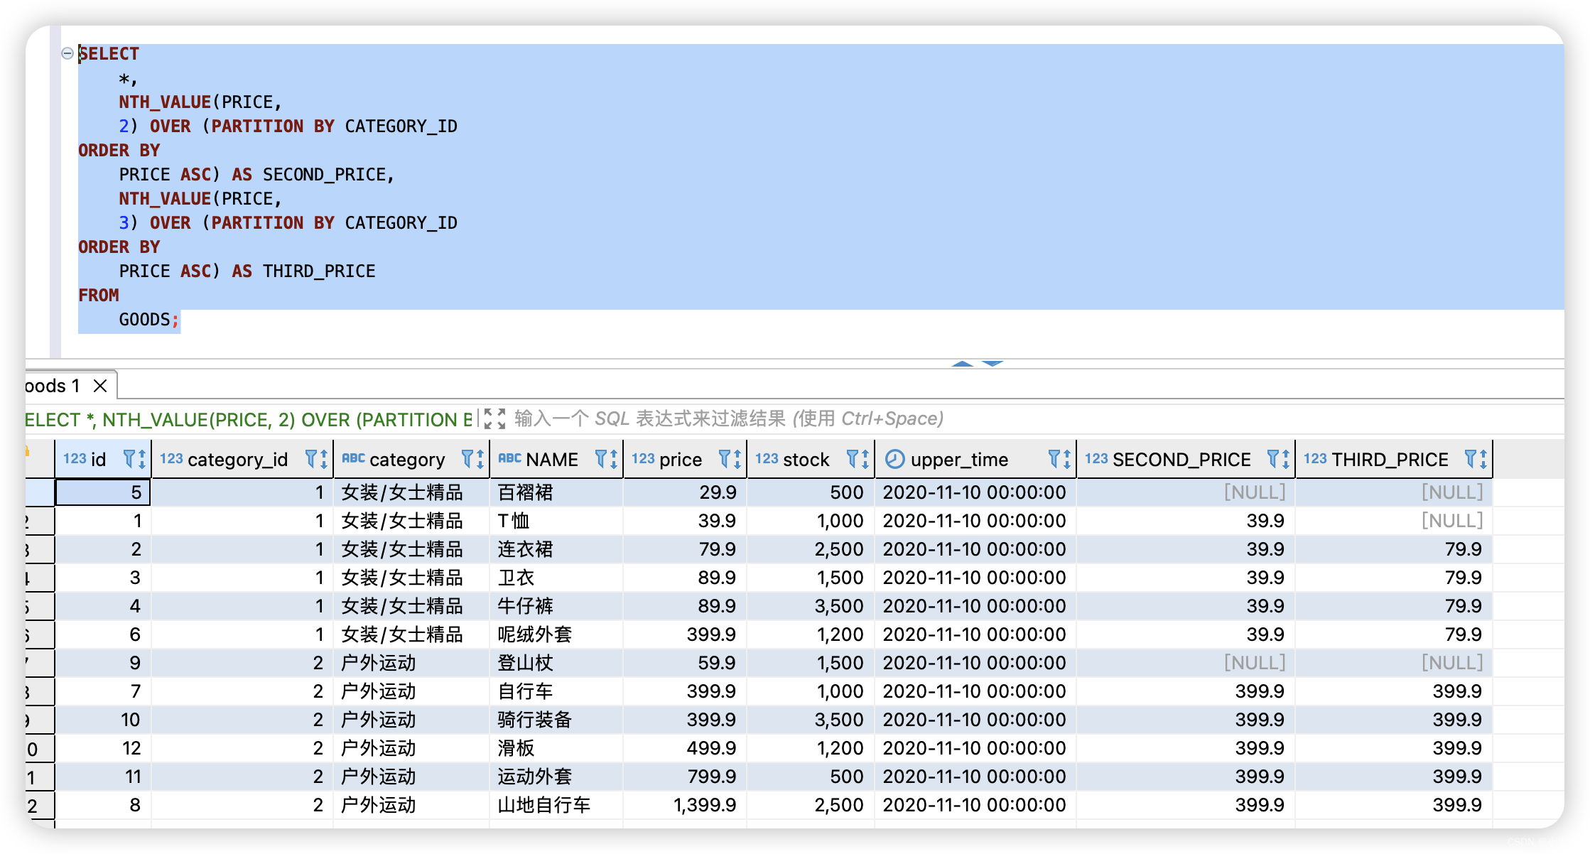Select the stock cell 3,500 in 牛仔裤 row
The image size is (1590, 854).
(x=811, y=606)
